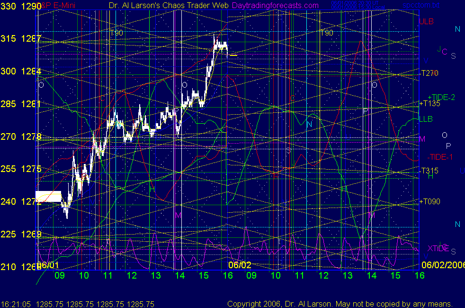The image size is (465, 308).
Task: Click the 315 1287 price axis label
Action: (21, 39)
